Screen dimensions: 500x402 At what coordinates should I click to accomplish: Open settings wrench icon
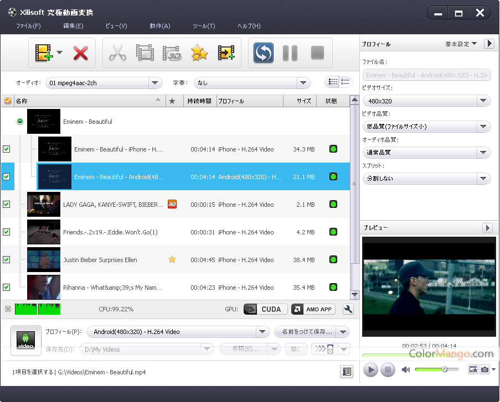click(348, 309)
